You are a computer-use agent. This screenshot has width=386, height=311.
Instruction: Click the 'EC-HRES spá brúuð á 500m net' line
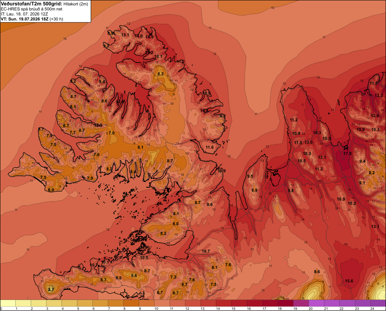[x=31, y=9]
